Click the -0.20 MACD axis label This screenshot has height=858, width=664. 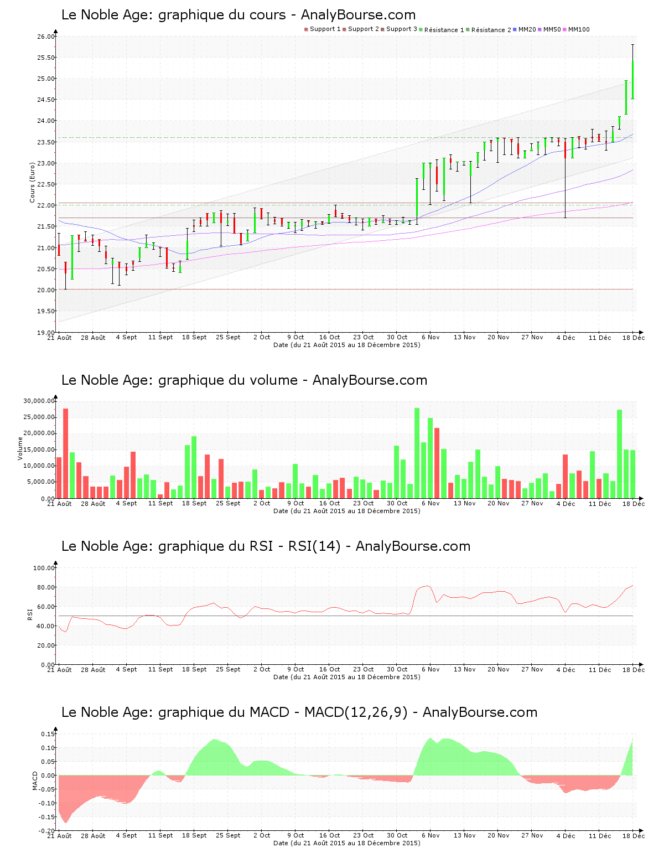point(46,831)
